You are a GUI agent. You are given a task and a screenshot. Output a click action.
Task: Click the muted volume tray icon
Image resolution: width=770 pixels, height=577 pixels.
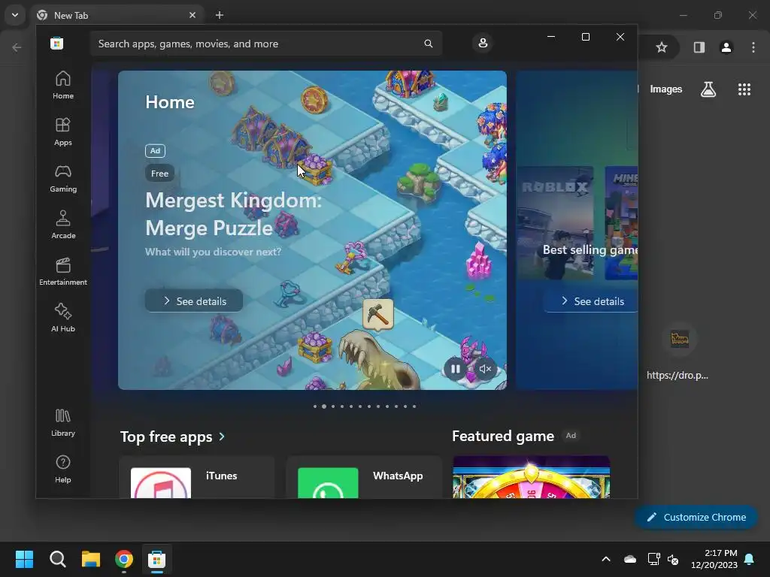click(673, 559)
